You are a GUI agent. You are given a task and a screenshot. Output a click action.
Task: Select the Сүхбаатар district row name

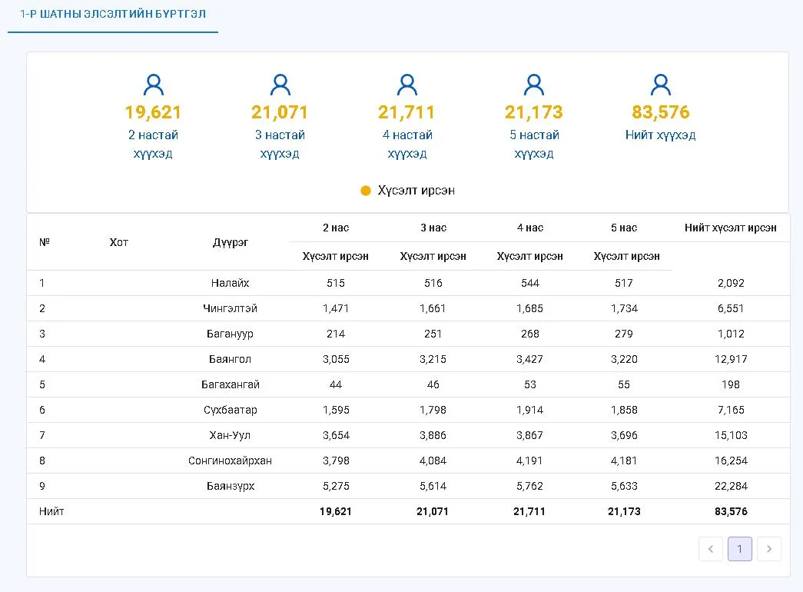click(x=230, y=410)
